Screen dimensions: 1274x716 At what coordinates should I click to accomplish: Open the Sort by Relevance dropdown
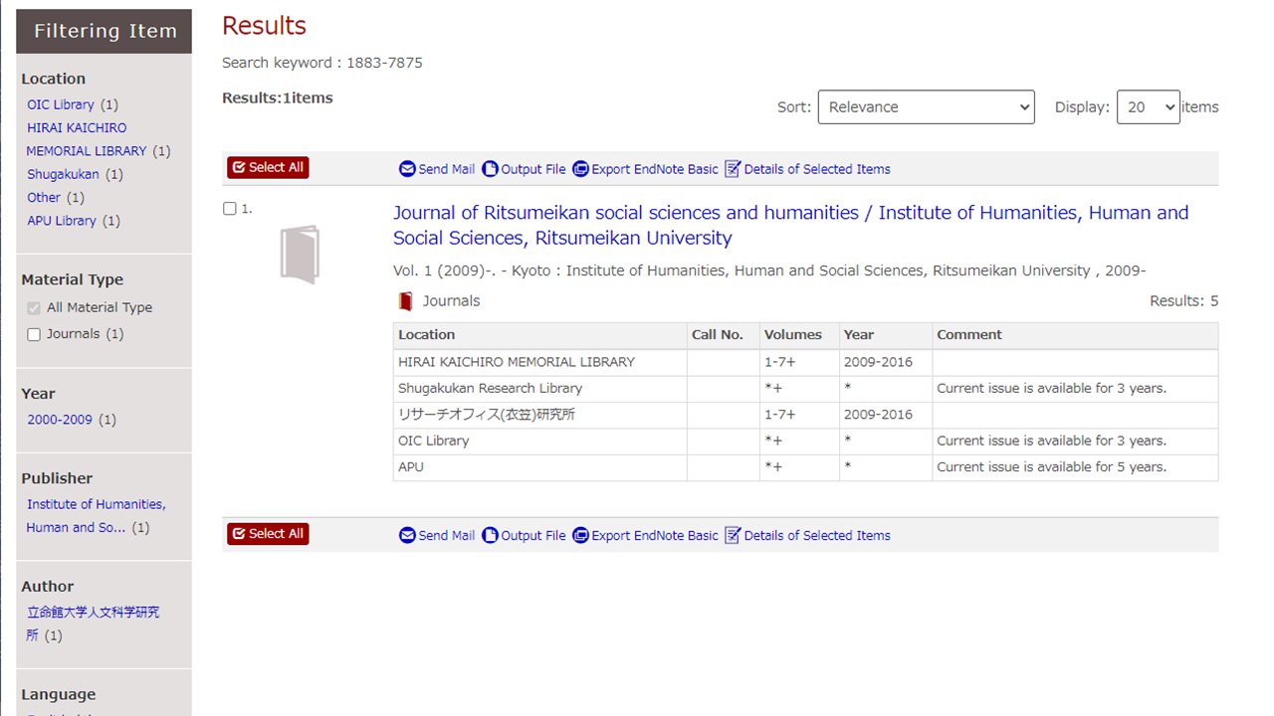[927, 107]
